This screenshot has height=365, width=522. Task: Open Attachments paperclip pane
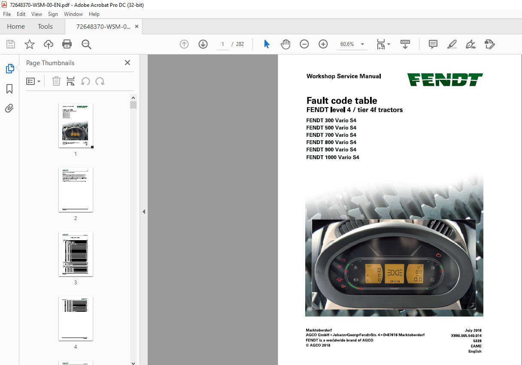[x=9, y=109]
